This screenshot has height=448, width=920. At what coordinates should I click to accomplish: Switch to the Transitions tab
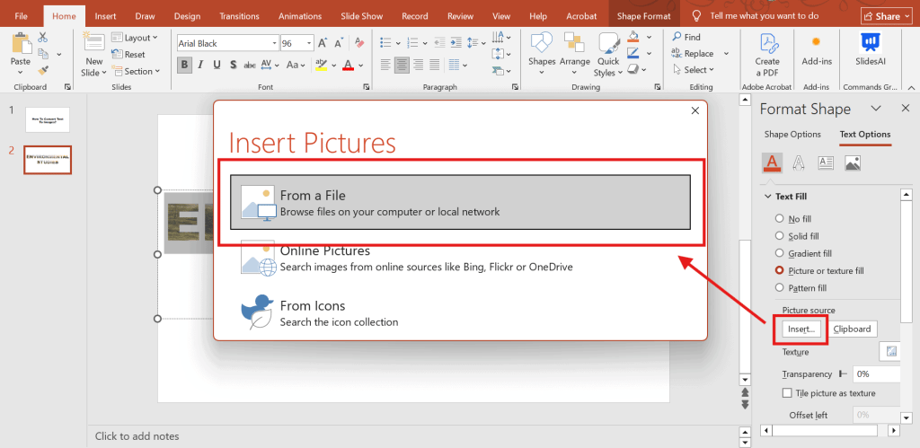click(239, 16)
